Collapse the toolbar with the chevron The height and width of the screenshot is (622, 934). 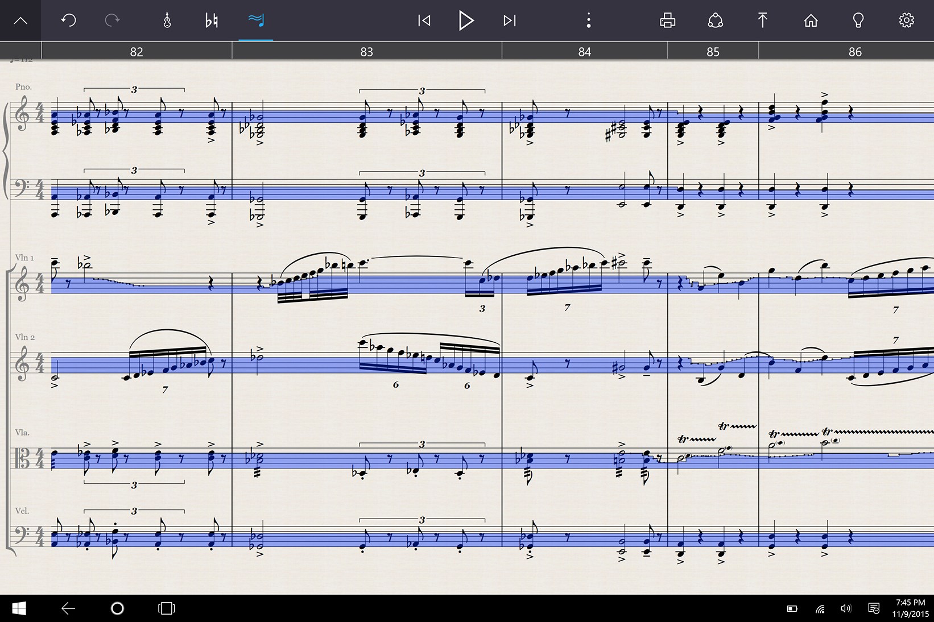coord(20,20)
